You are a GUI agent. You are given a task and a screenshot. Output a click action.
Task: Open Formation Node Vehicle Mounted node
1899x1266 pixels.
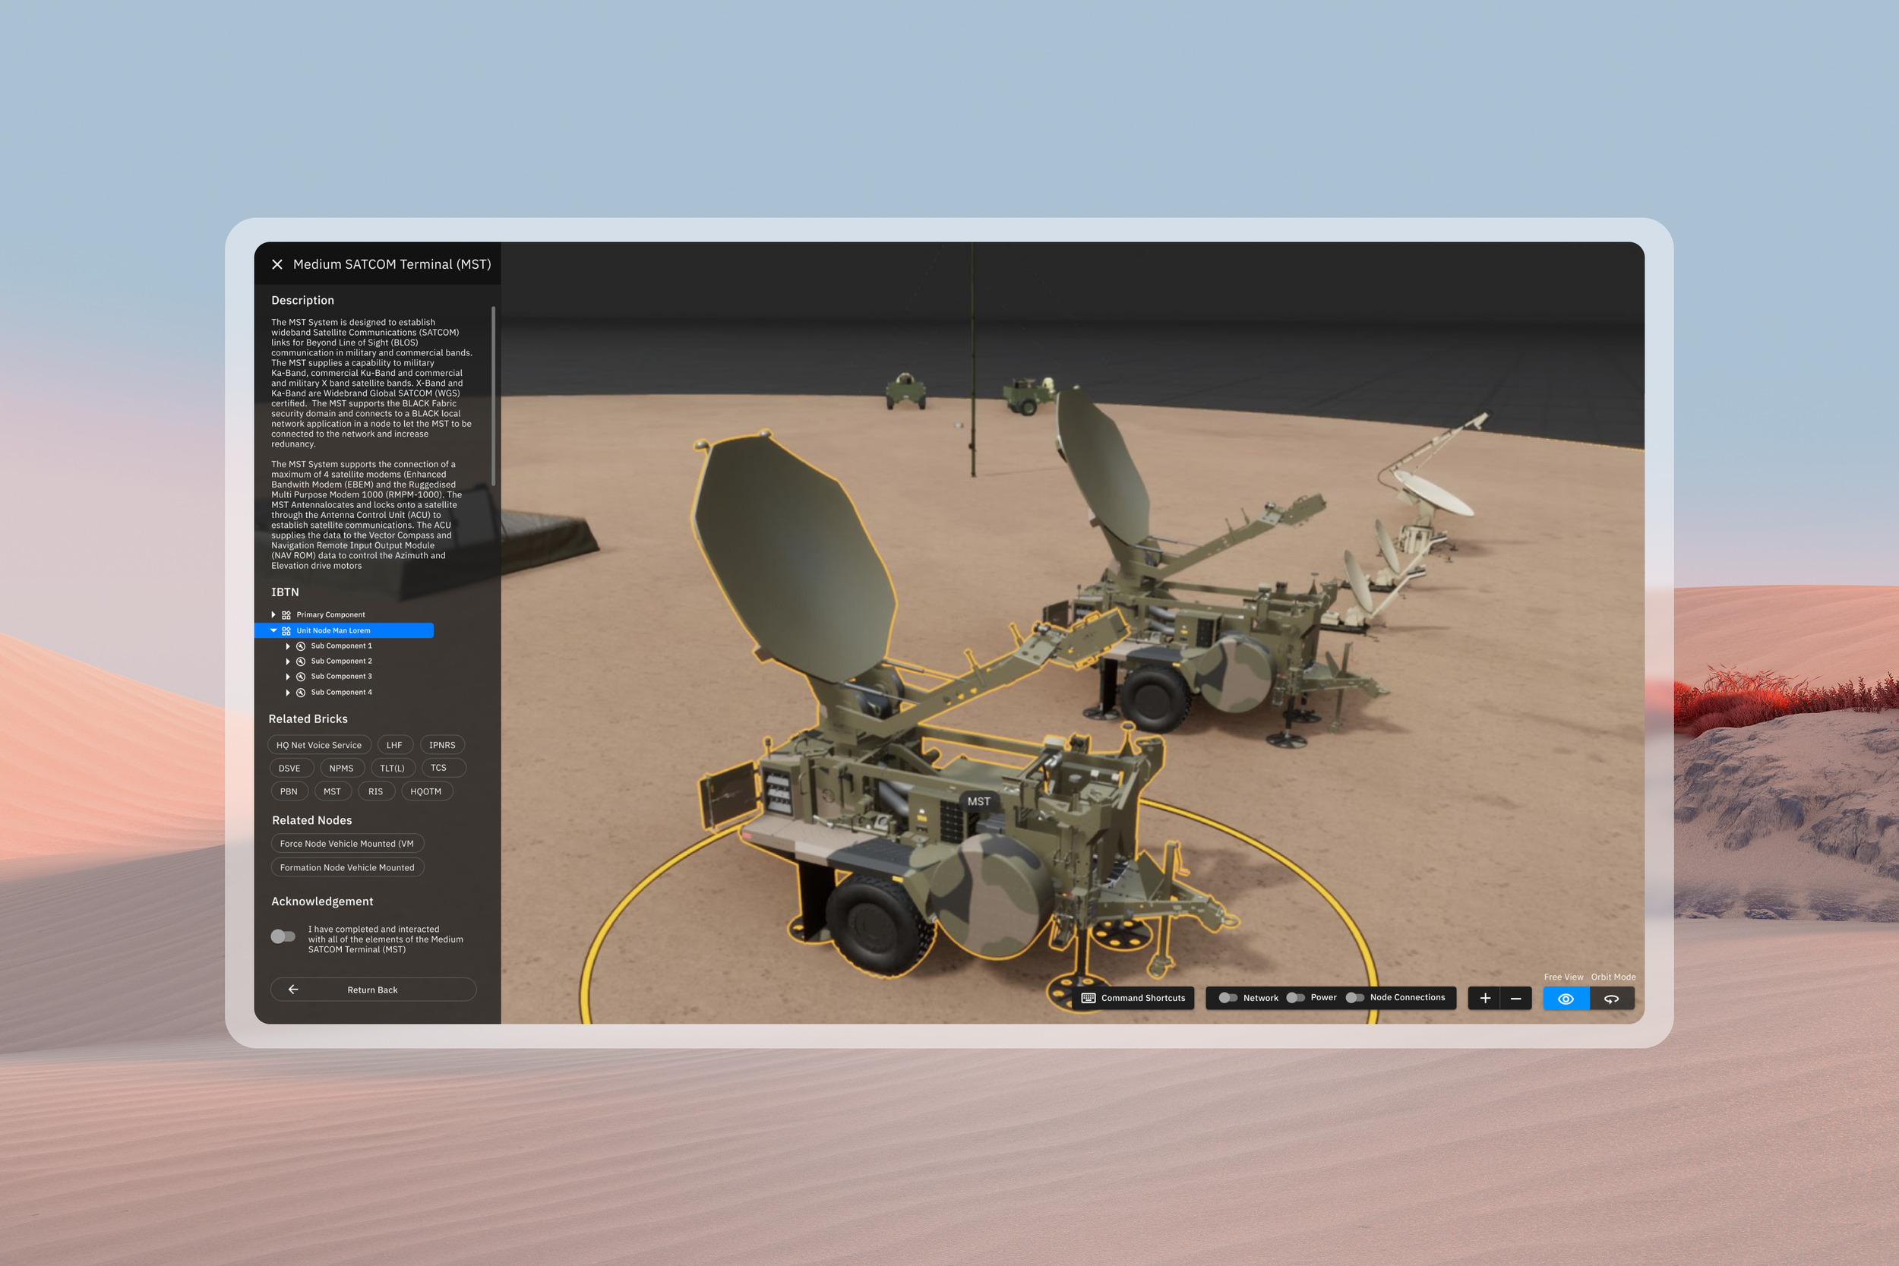click(346, 867)
